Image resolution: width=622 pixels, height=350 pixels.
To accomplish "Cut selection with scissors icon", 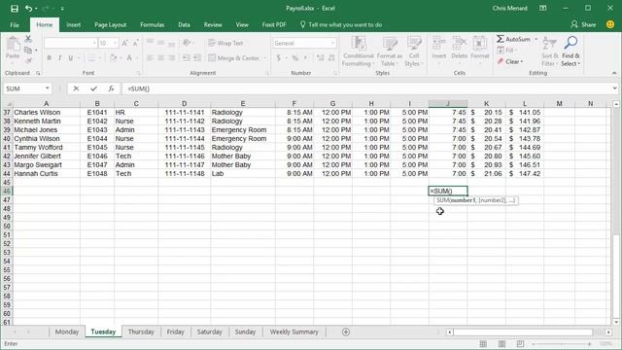I will point(28,39).
